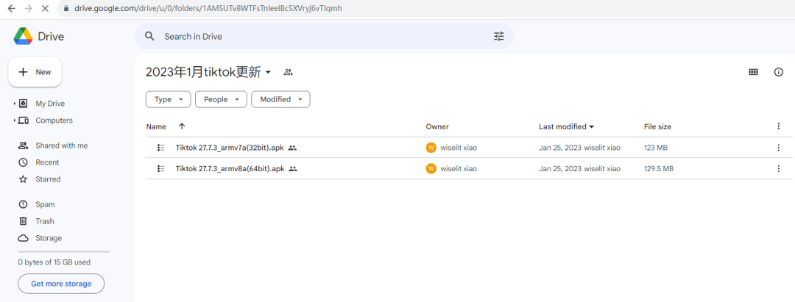The image size is (795, 302).
Task: Expand the Computers tree arrow
Action: pyautogui.click(x=15, y=121)
